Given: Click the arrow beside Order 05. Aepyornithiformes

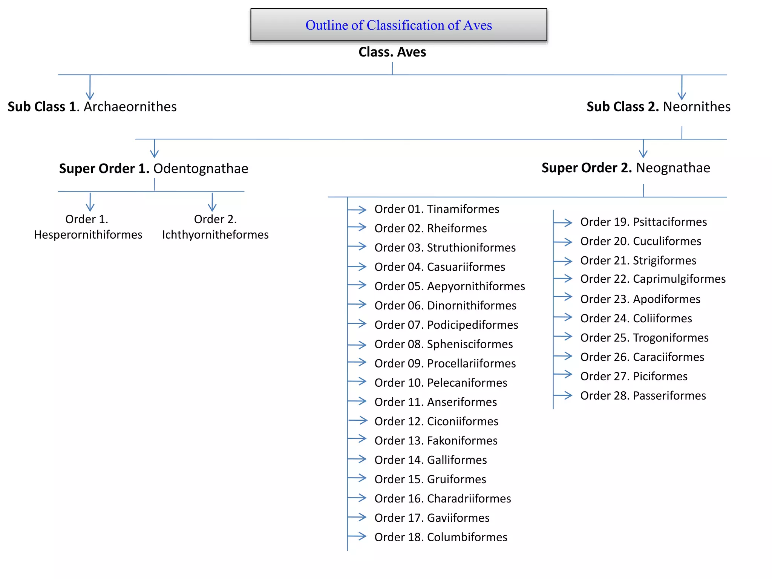Looking at the screenshot, I should click(x=357, y=285).
